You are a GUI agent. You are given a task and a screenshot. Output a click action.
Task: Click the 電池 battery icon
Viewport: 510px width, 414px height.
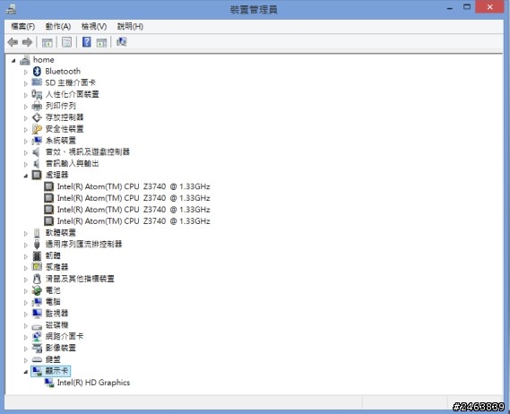tap(37, 290)
